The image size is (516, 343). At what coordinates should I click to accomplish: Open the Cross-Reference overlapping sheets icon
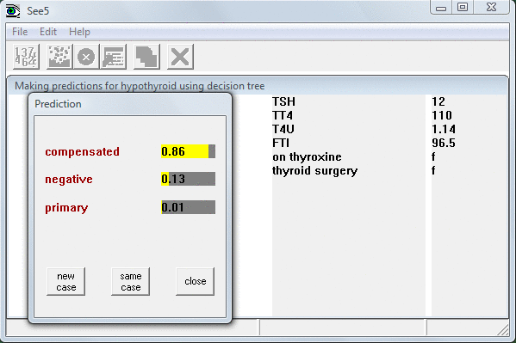pos(146,57)
